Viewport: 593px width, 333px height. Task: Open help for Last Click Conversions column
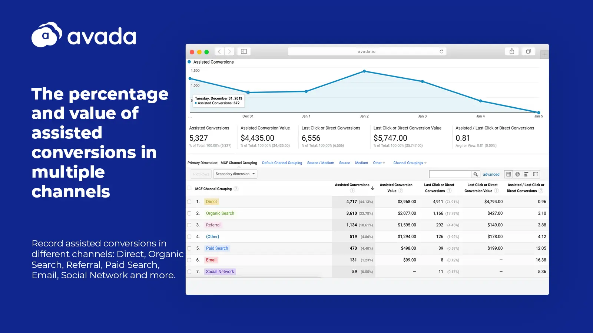tap(449, 191)
